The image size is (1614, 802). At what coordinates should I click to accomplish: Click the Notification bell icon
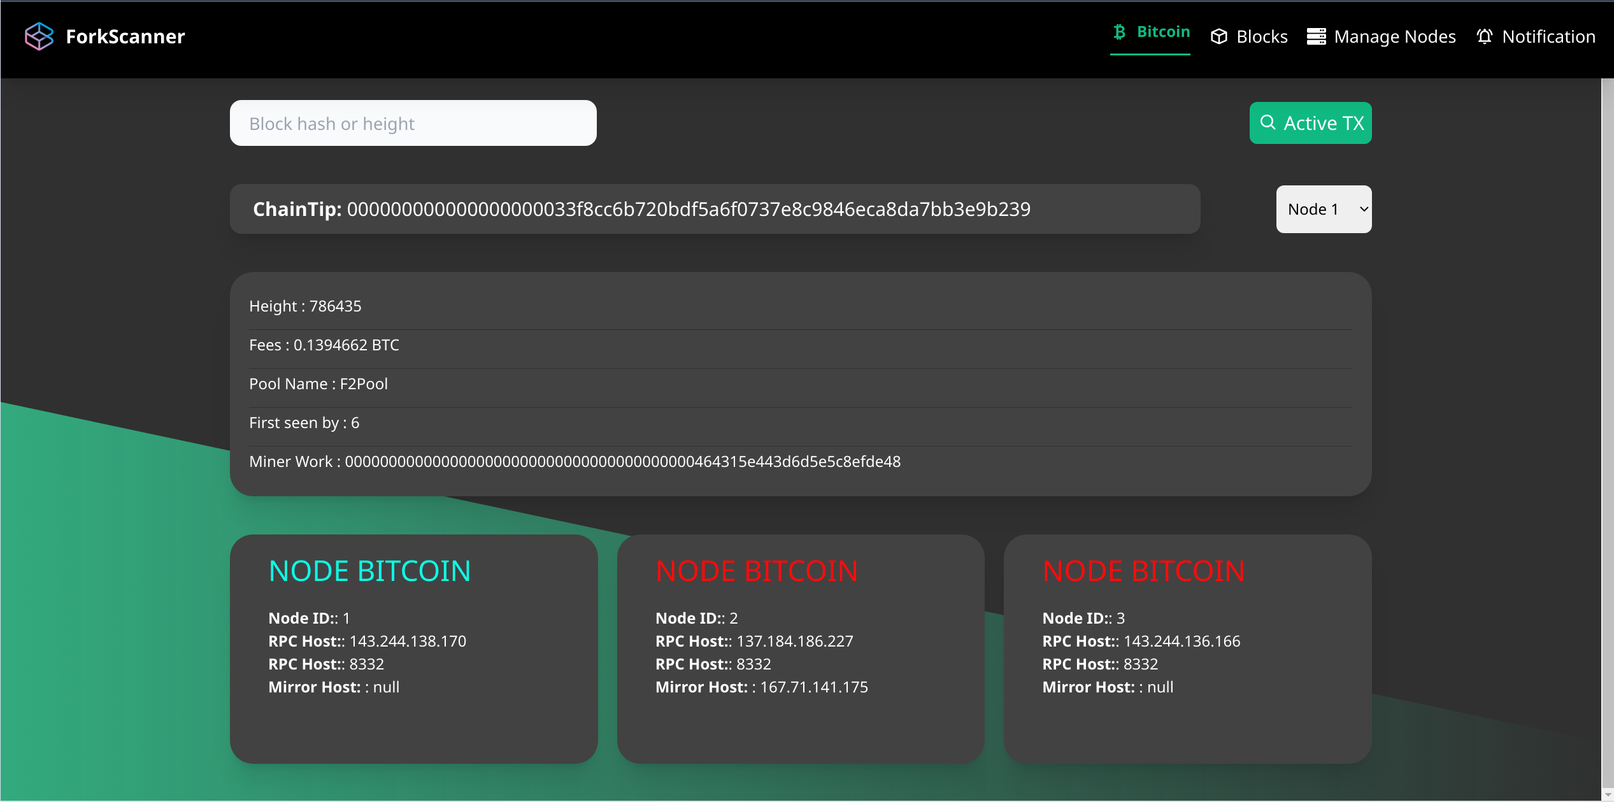click(1484, 37)
